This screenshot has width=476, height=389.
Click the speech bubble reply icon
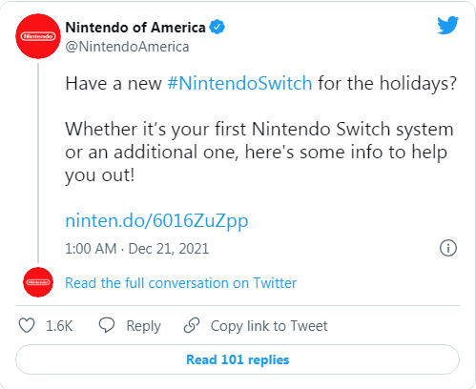pos(107,325)
